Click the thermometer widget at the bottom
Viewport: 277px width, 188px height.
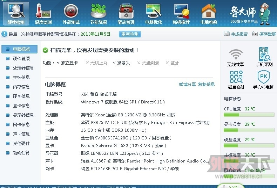(231, 186)
